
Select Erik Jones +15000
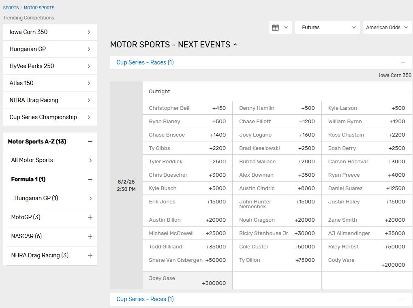[187, 204]
